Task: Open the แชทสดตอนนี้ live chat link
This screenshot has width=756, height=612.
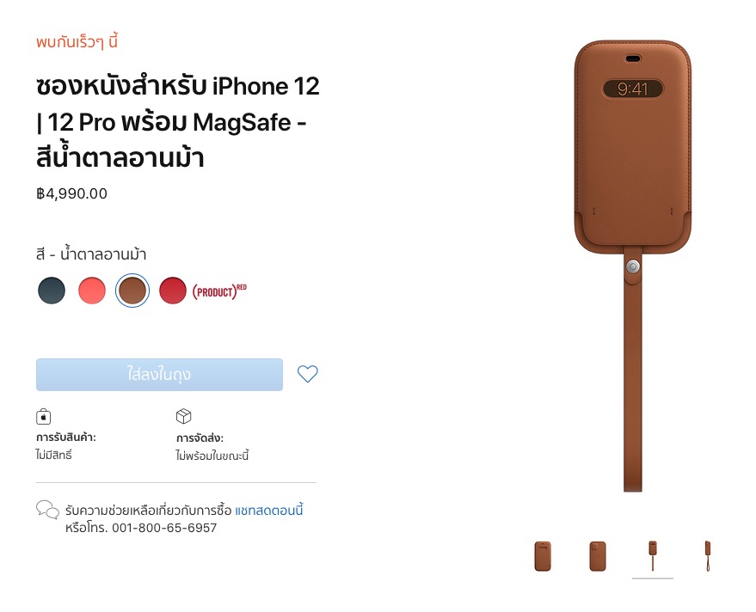Action: click(x=269, y=510)
